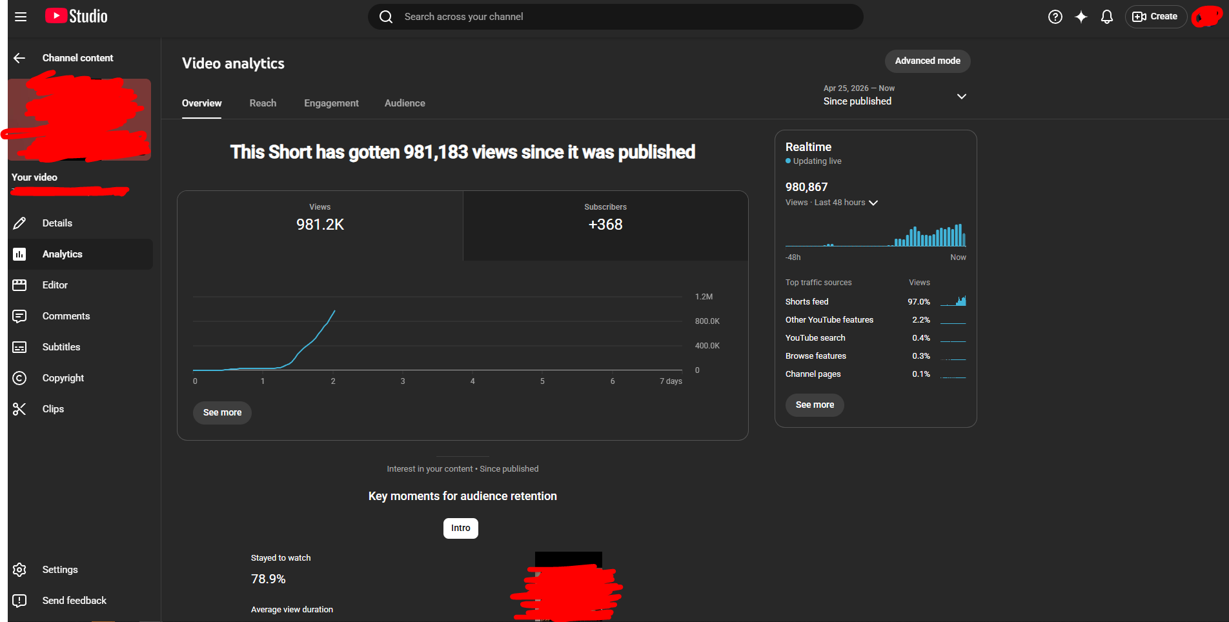Click the back arrow beside Channel content

19,58
